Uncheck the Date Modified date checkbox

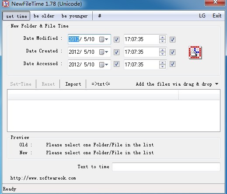pos(116,39)
